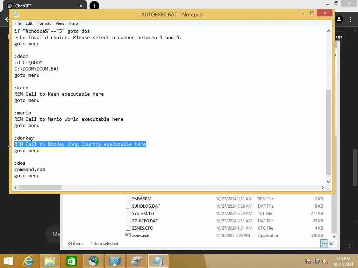The width and height of the screenshot is (358, 268).
Task: Click Notepad horizontal scroll left arrow
Action: pos(15,187)
